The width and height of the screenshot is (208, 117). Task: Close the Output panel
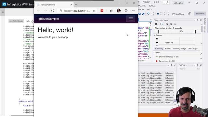coord(175,65)
